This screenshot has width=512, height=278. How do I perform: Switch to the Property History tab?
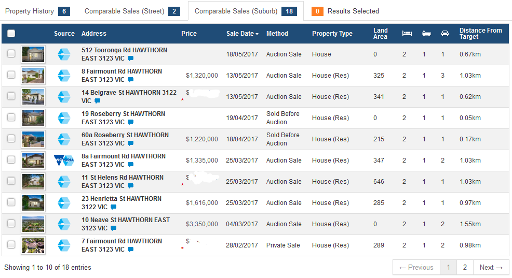tap(37, 11)
